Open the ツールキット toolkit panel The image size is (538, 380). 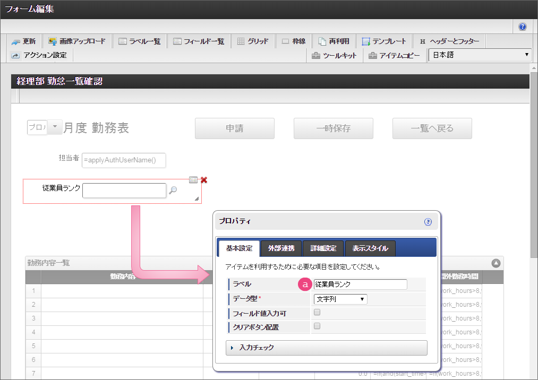pyautogui.click(x=335, y=55)
